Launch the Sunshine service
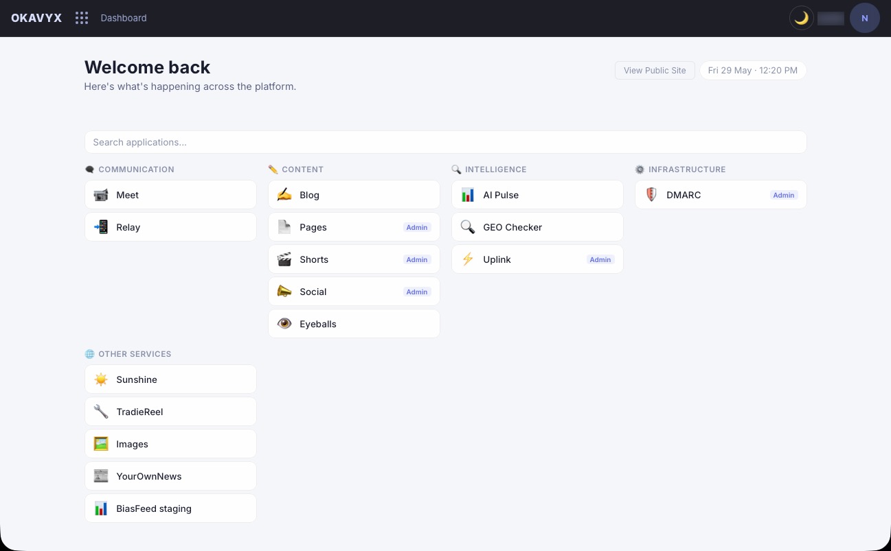The width and height of the screenshot is (891, 551). tap(170, 379)
